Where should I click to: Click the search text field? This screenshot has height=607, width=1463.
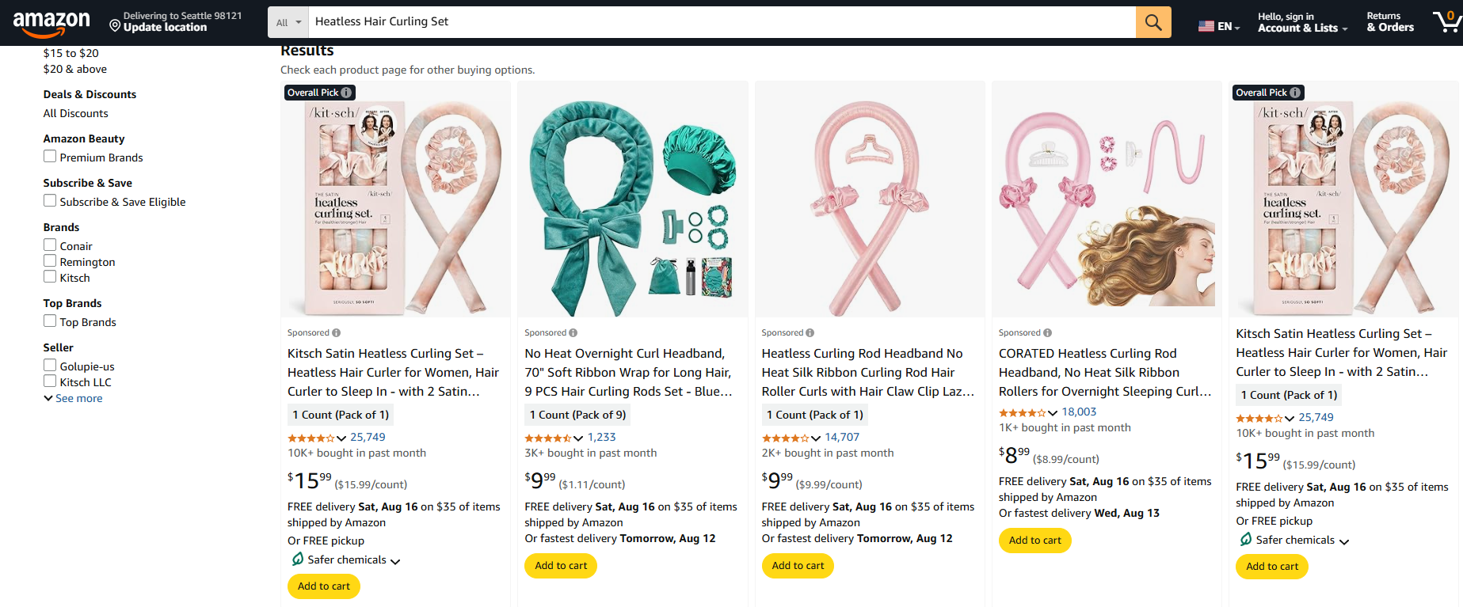tap(721, 22)
